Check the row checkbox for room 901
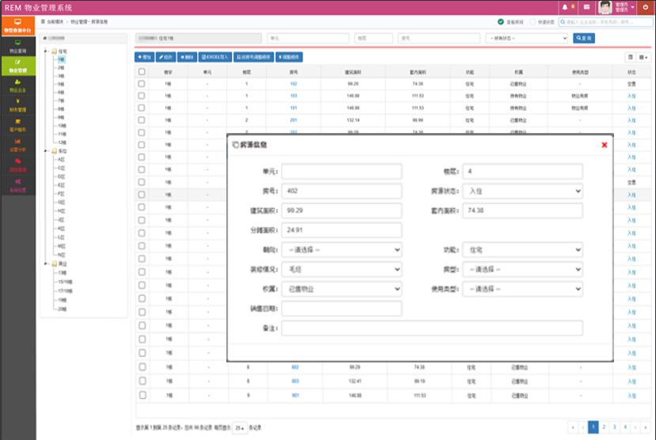 pyautogui.click(x=142, y=395)
